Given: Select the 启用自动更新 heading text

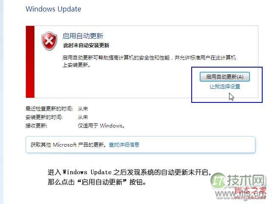Looking at the screenshot, I should coord(83,36).
